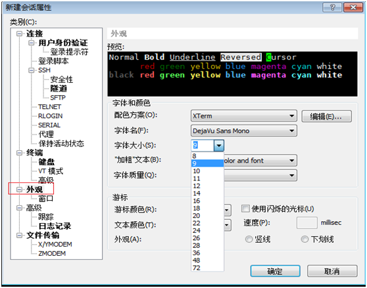This screenshot has width=367, height=288.
Task: Choose font size 72 from list
Action: coord(207,268)
